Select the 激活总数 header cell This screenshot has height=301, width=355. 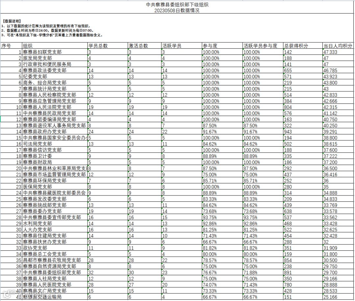[145, 46]
